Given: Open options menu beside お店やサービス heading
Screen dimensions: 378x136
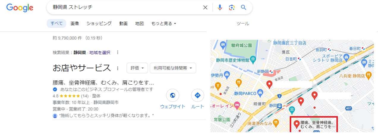Looking at the screenshot, I should coord(118,68).
